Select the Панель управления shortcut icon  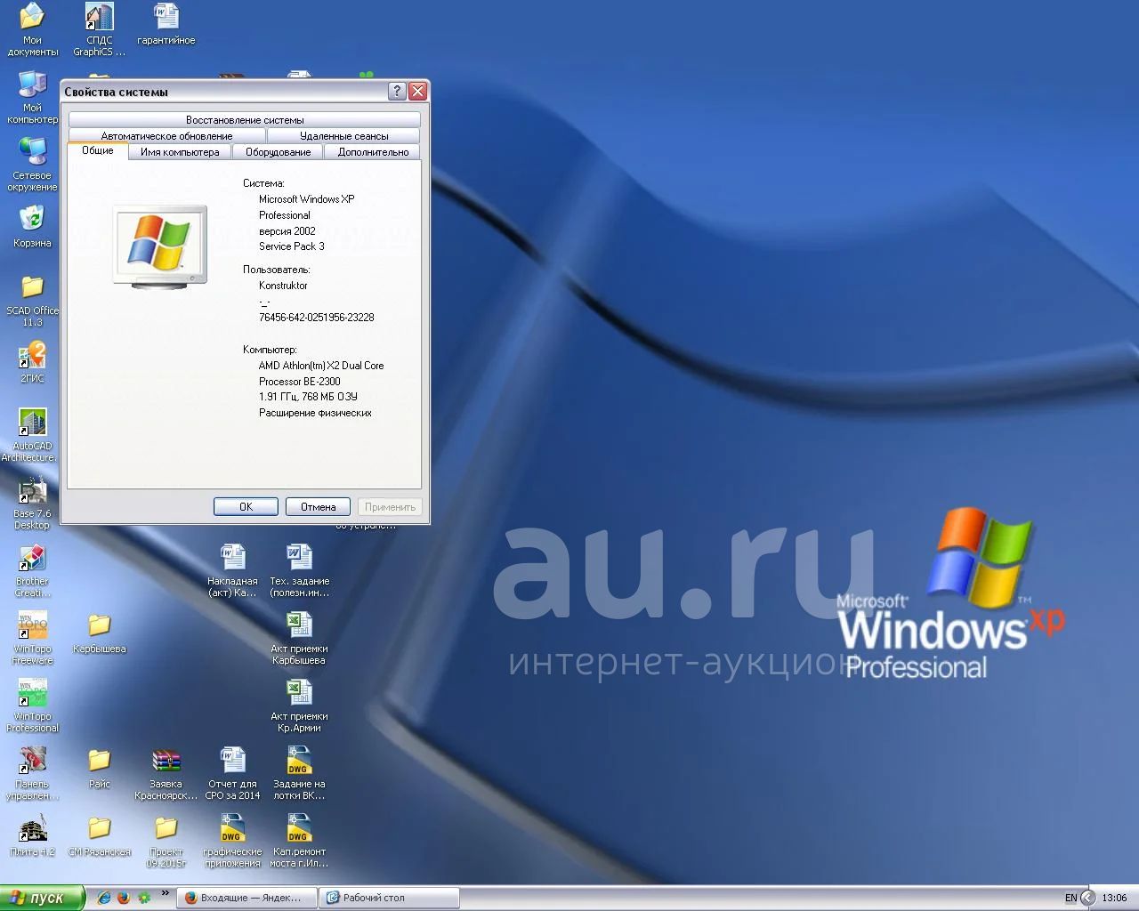[32, 773]
